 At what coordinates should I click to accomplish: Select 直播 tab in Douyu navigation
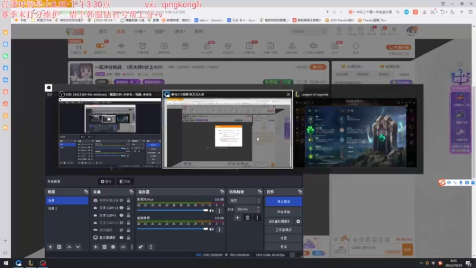[x=121, y=32]
